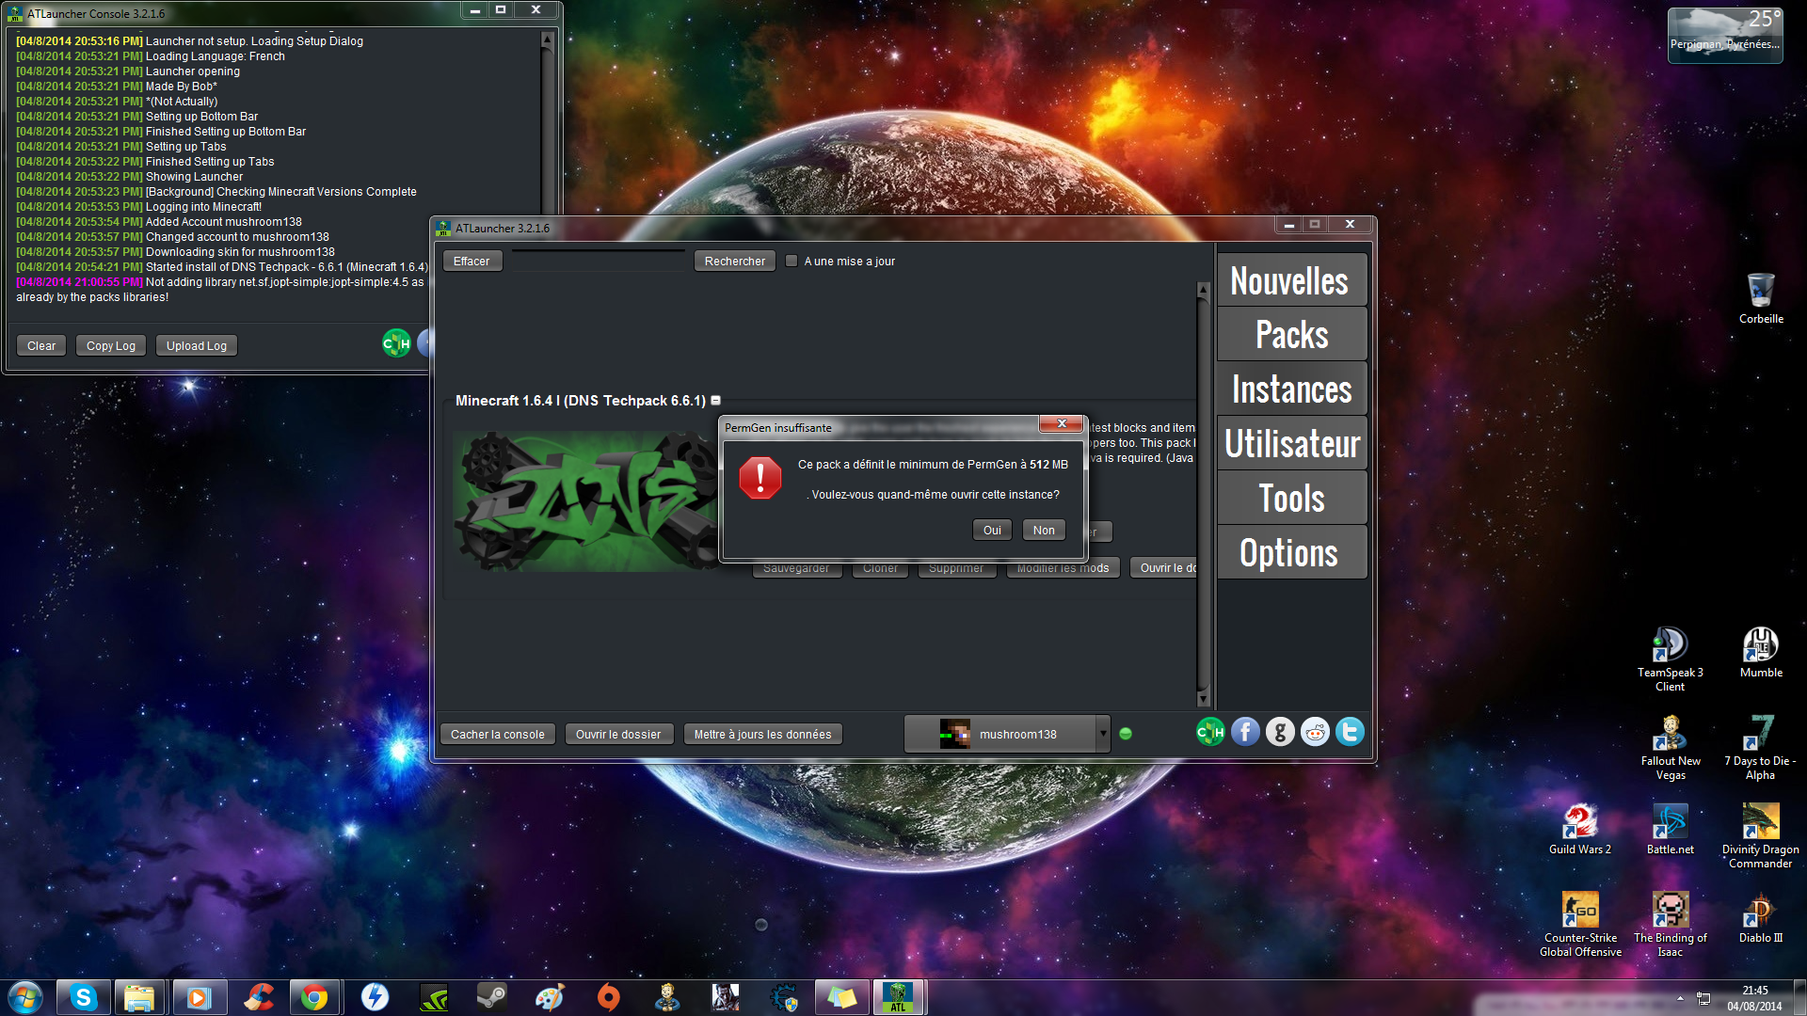This screenshot has width=1807, height=1016.
Task: Enable the 'A une mise a jour' checkbox
Action: (792, 262)
